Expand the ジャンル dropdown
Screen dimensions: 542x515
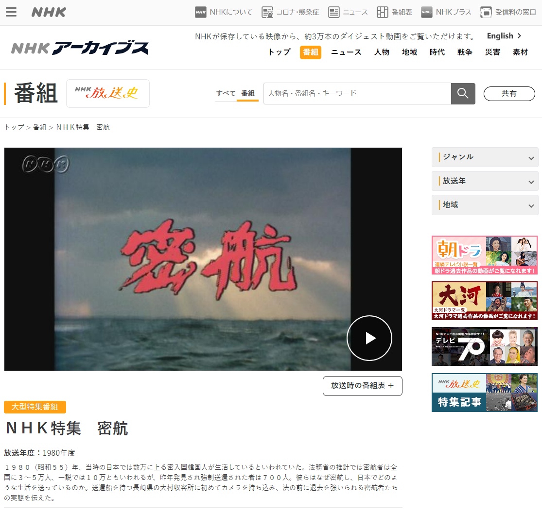tap(485, 157)
